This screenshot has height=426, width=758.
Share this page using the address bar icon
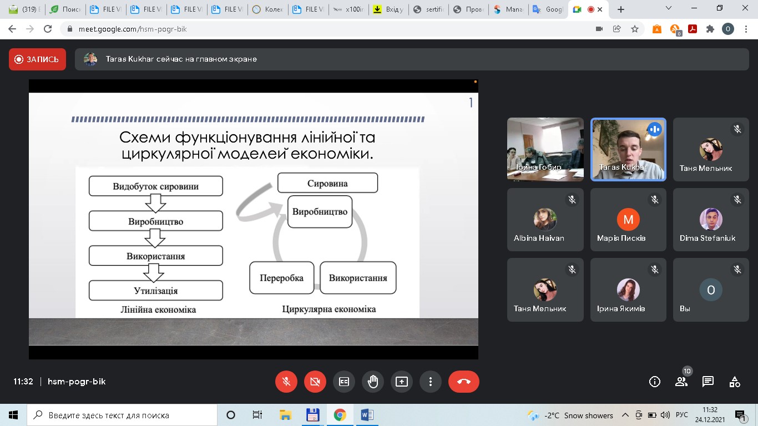pos(616,29)
